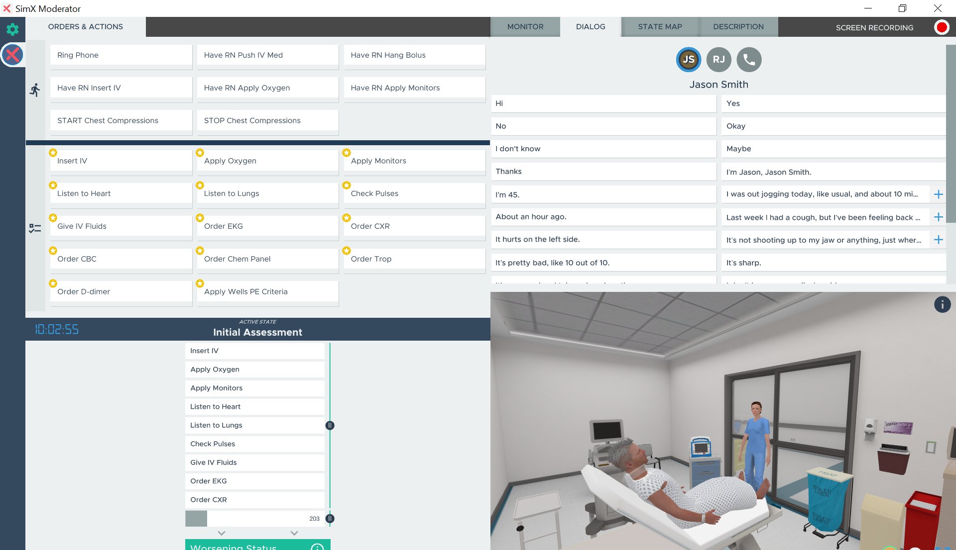Expand the cough response with plus
956x550 pixels.
tap(939, 217)
